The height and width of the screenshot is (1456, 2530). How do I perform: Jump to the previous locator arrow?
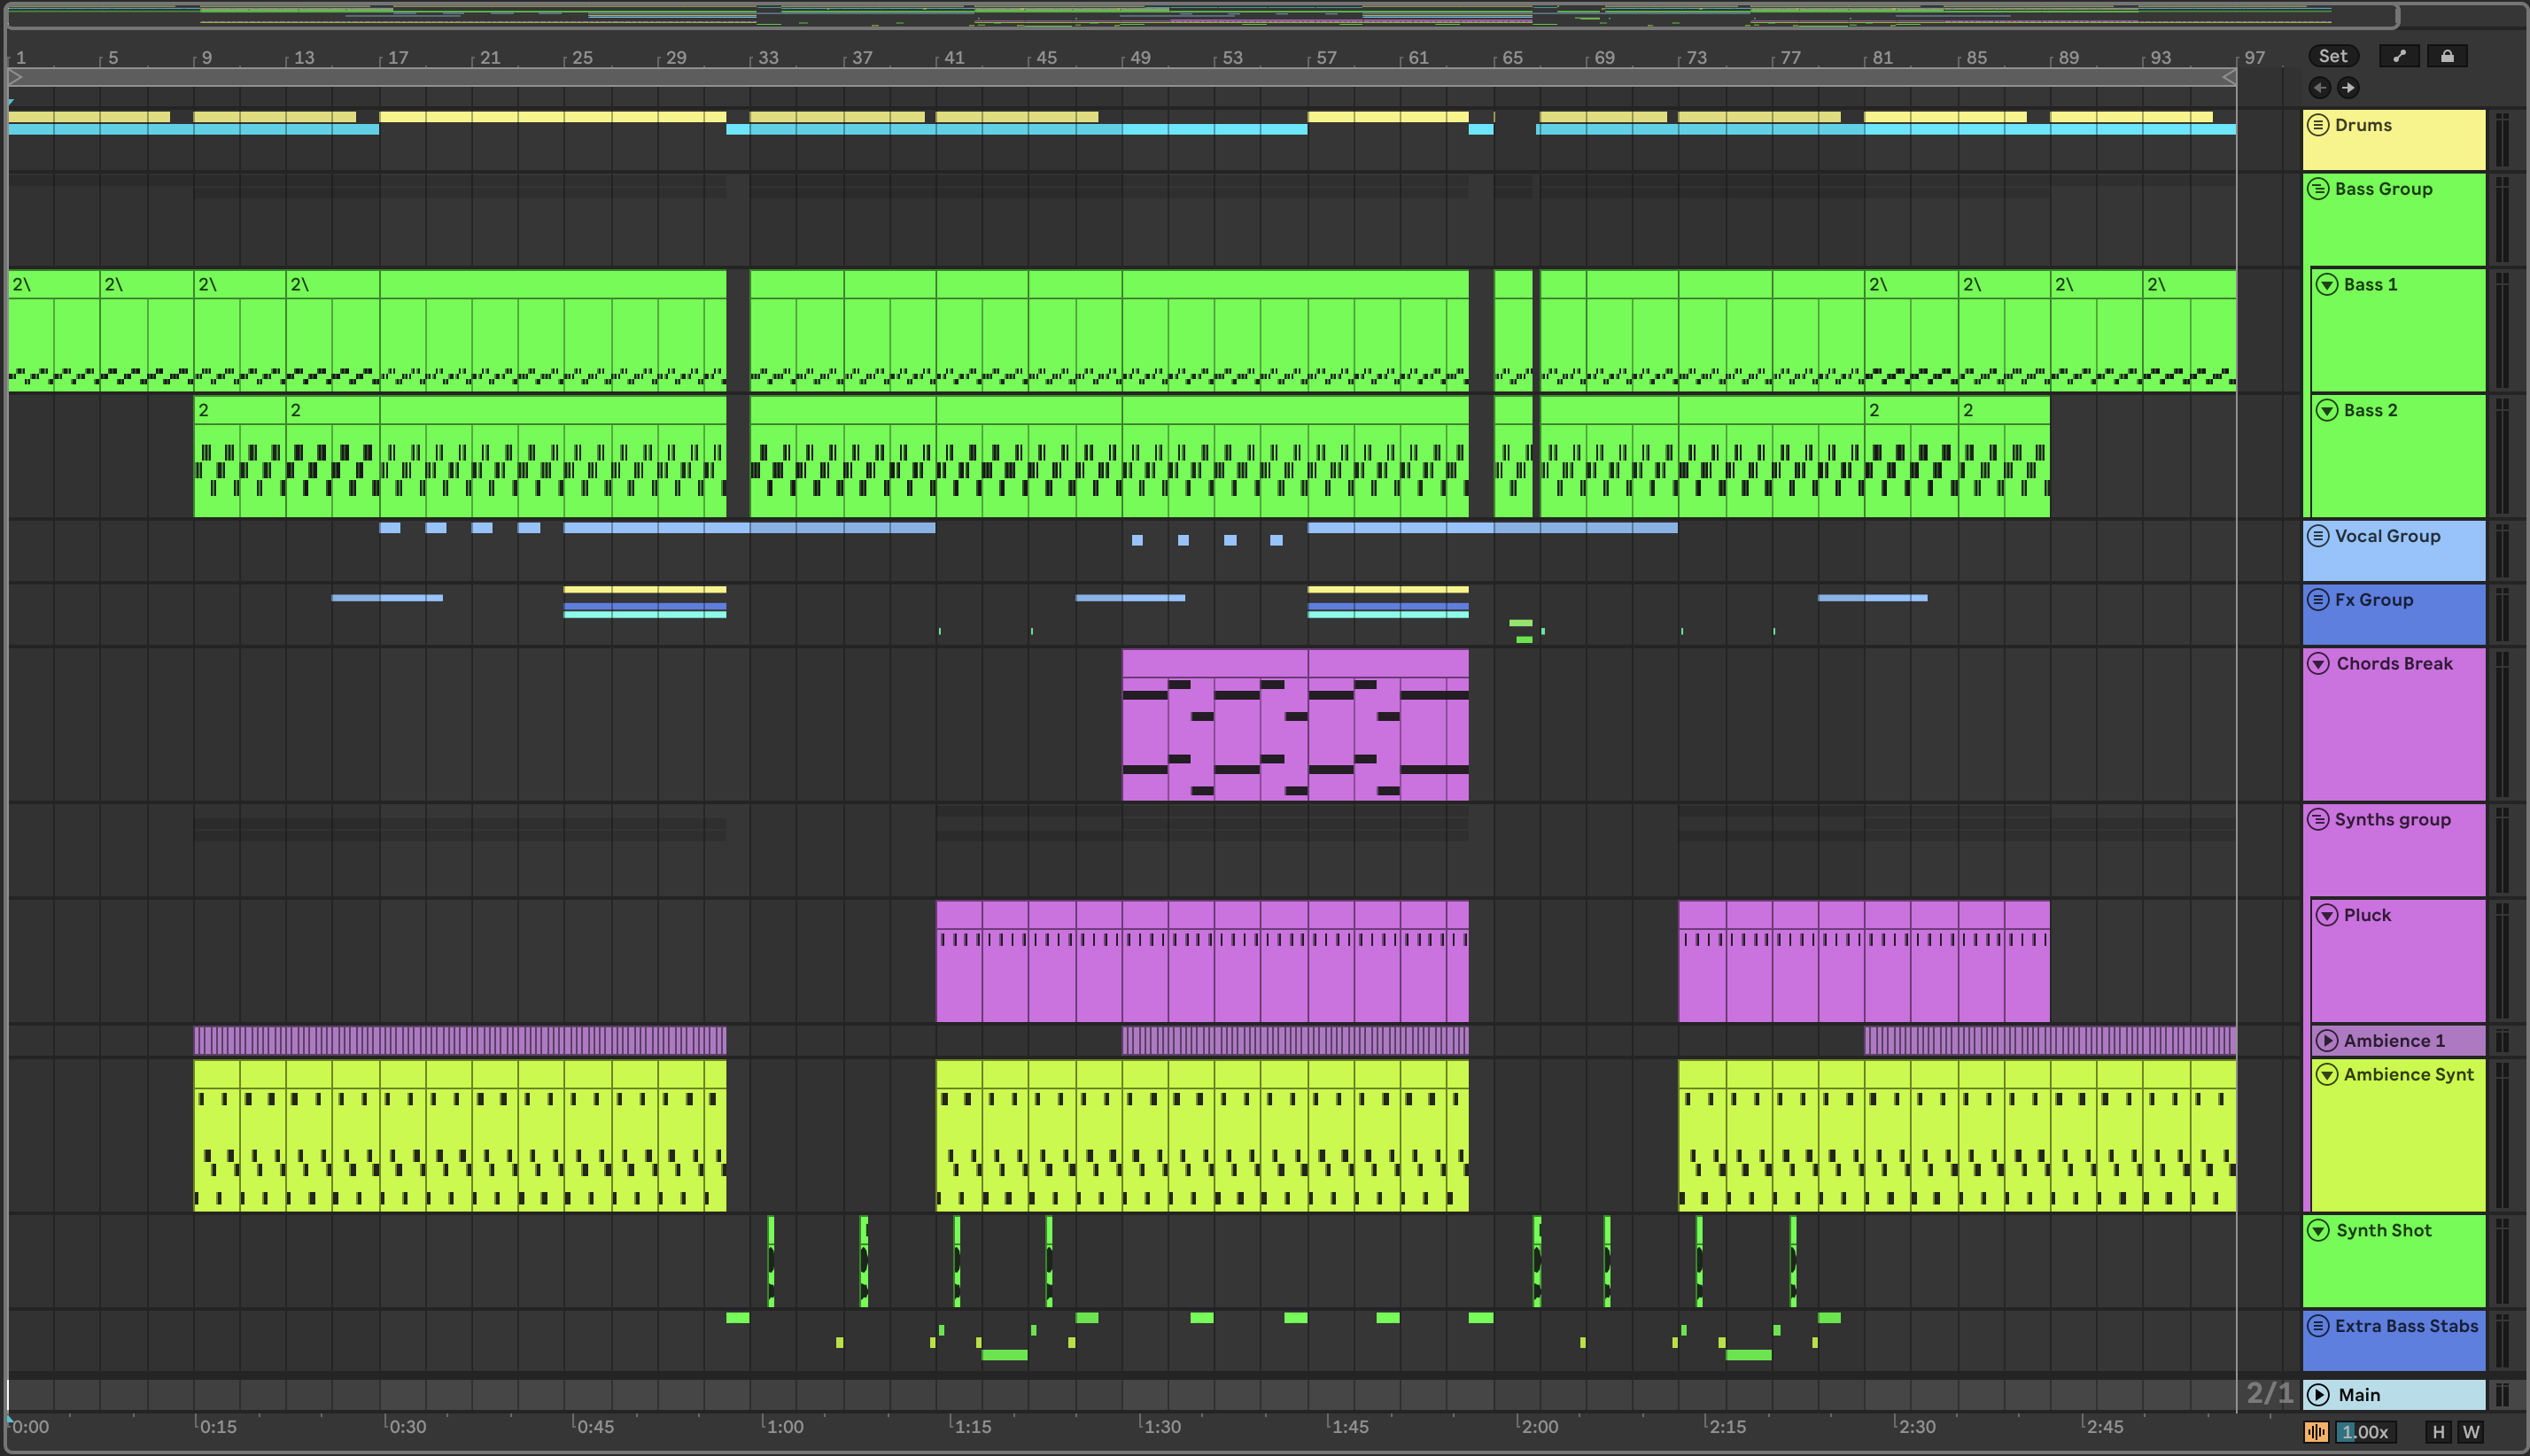(2320, 88)
